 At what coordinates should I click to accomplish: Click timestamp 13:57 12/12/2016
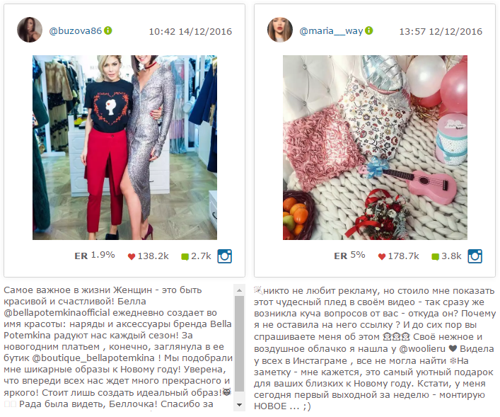coord(441,32)
